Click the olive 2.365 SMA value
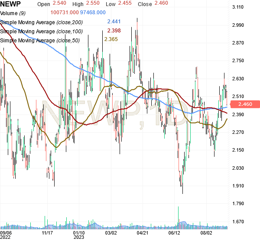 point(111,39)
